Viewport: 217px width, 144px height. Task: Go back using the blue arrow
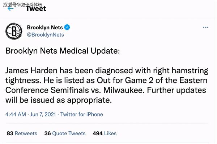click(x=10, y=9)
